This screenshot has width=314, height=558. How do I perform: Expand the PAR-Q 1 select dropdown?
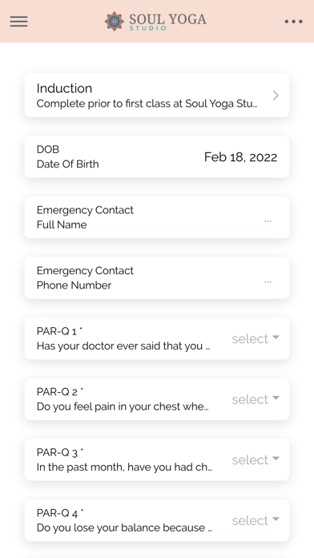(x=256, y=338)
